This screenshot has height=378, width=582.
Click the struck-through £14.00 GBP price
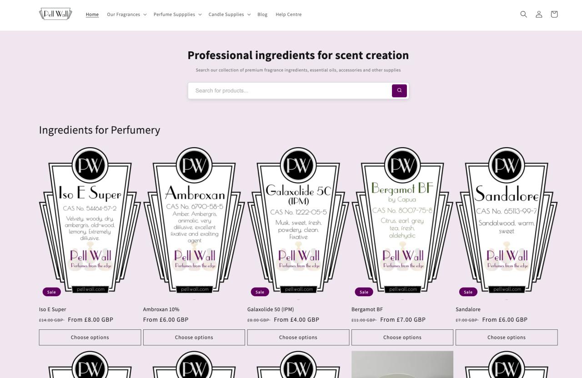coord(51,320)
